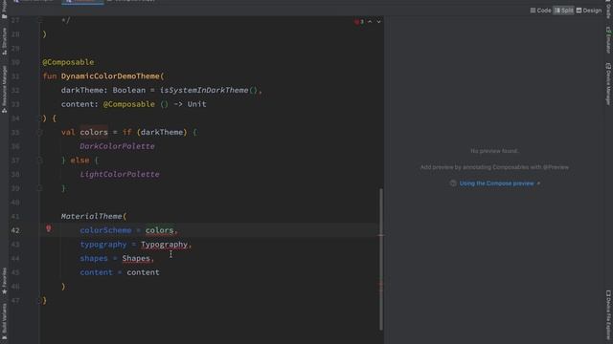Image resolution: width=613 pixels, height=344 pixels.
Task: Click the underlined Typography reference
Action: point(164,245)
